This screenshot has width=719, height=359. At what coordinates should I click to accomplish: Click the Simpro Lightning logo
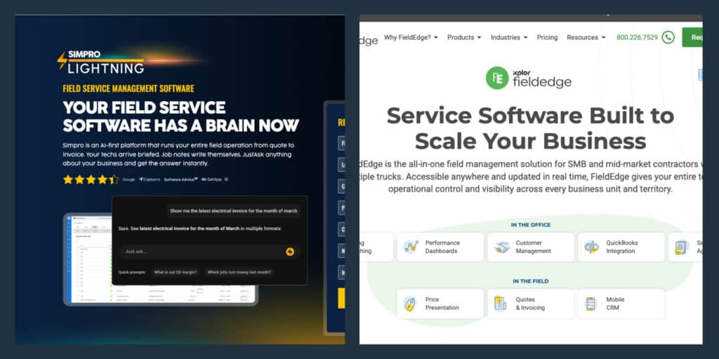(100, 62)
